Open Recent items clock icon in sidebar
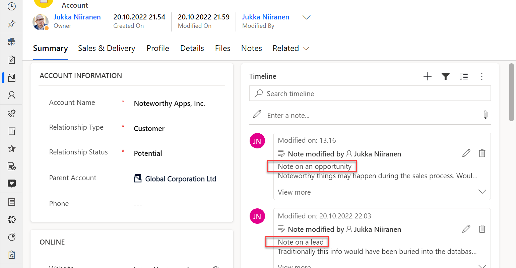 click(11, 6)
